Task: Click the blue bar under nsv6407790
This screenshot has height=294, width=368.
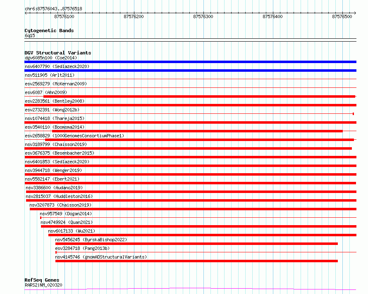Action: pos(190,71)
